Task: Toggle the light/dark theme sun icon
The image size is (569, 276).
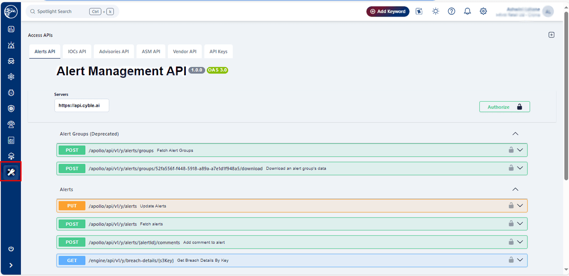Action: [x=436, y=11]
